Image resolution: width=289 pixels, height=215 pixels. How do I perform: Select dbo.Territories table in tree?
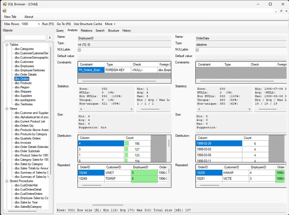pos(24,104)
